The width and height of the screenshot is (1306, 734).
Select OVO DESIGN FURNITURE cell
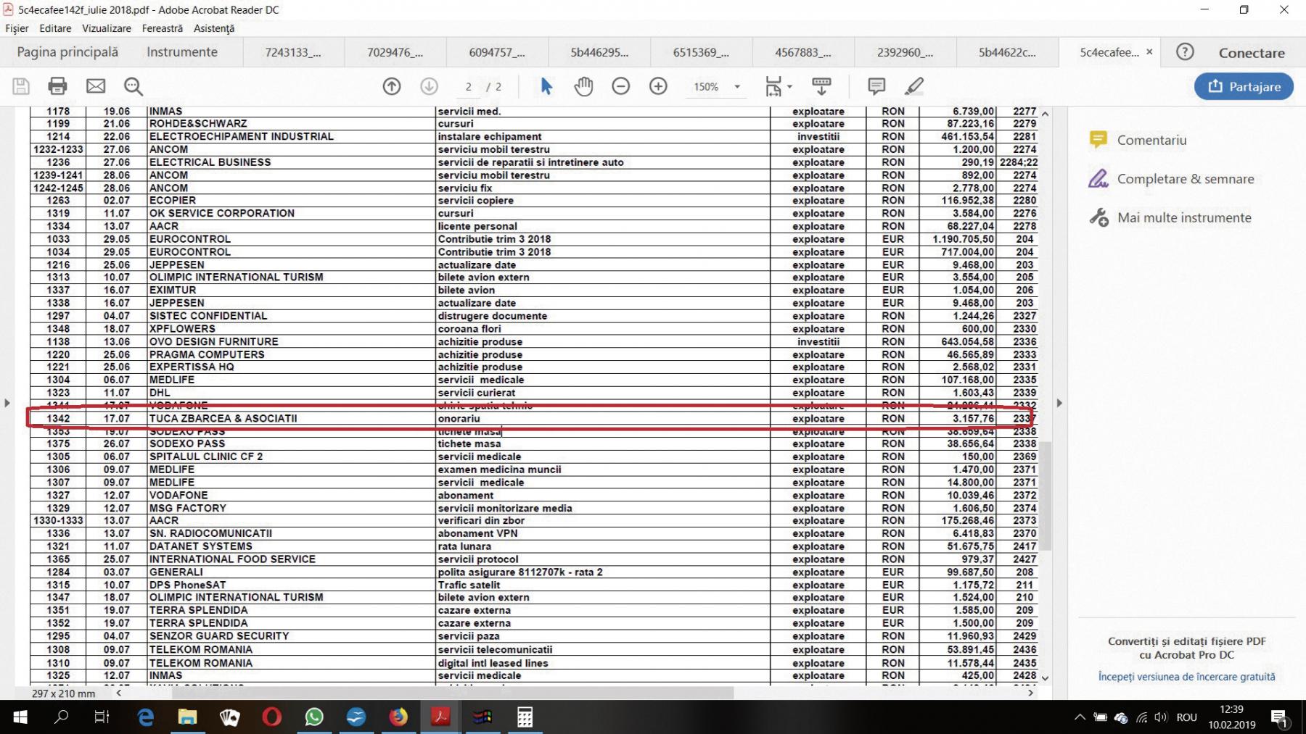tap(290, 342)
